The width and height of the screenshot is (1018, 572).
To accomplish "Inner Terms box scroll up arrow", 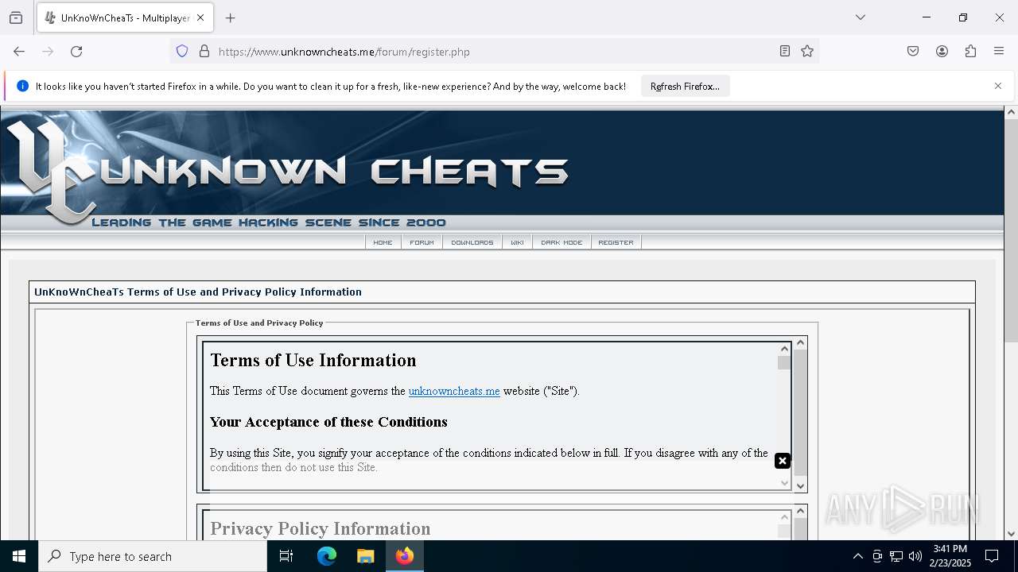I will pyautogui.click(x=784, y=349).
